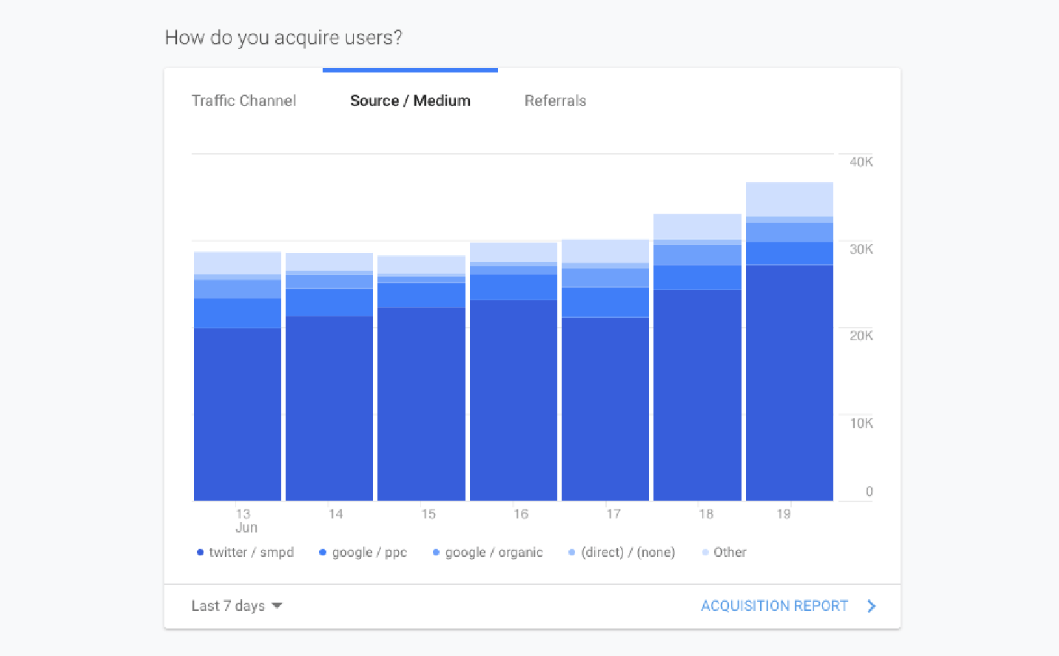Viewport: 1059px width, 656px height.
Task: Open the Last 7 days dropdown
Action: click(237, 606)
